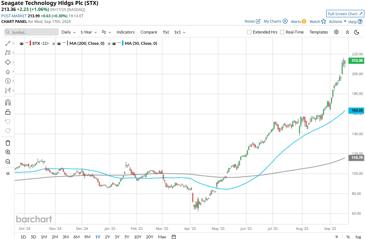The image size is (365, 239).
Task: Add to My Charts
Action: click(x=276, y=22)
